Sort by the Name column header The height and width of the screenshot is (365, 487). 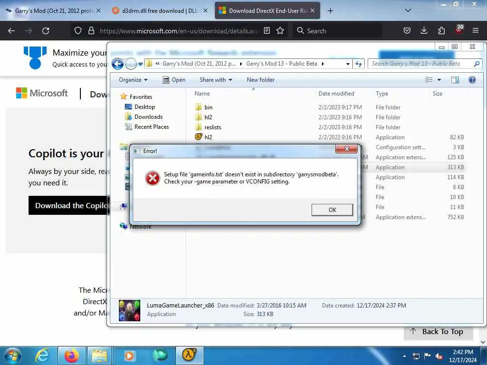coord(202,94)
